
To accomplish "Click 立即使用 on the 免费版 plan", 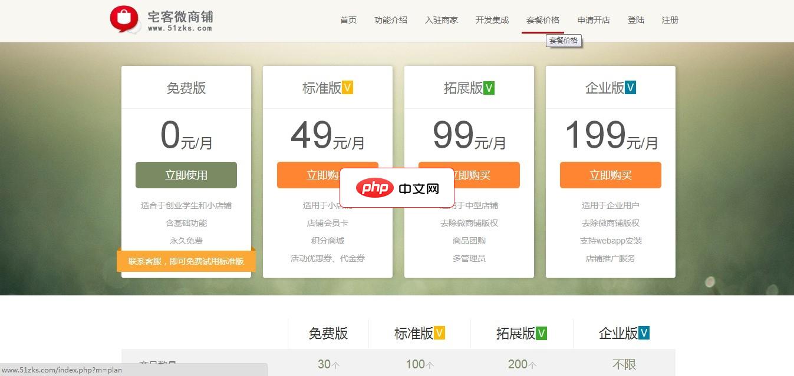I will point(186,175).
